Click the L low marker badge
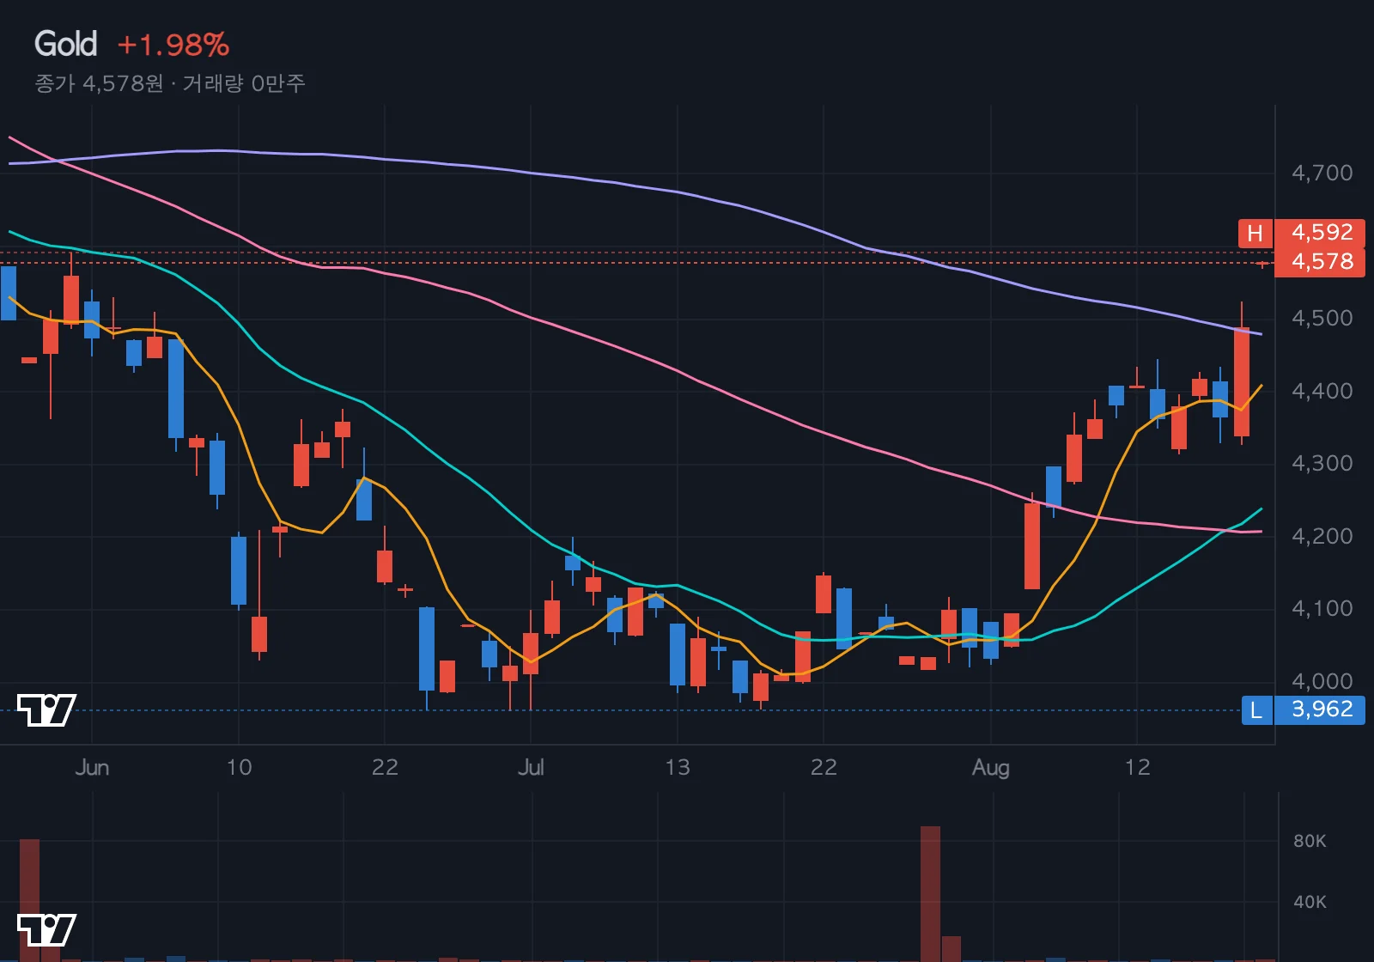 [1256, 709]
